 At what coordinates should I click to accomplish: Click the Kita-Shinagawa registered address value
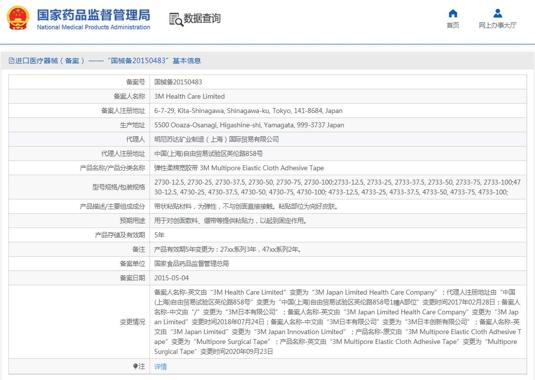click(248, 111)
